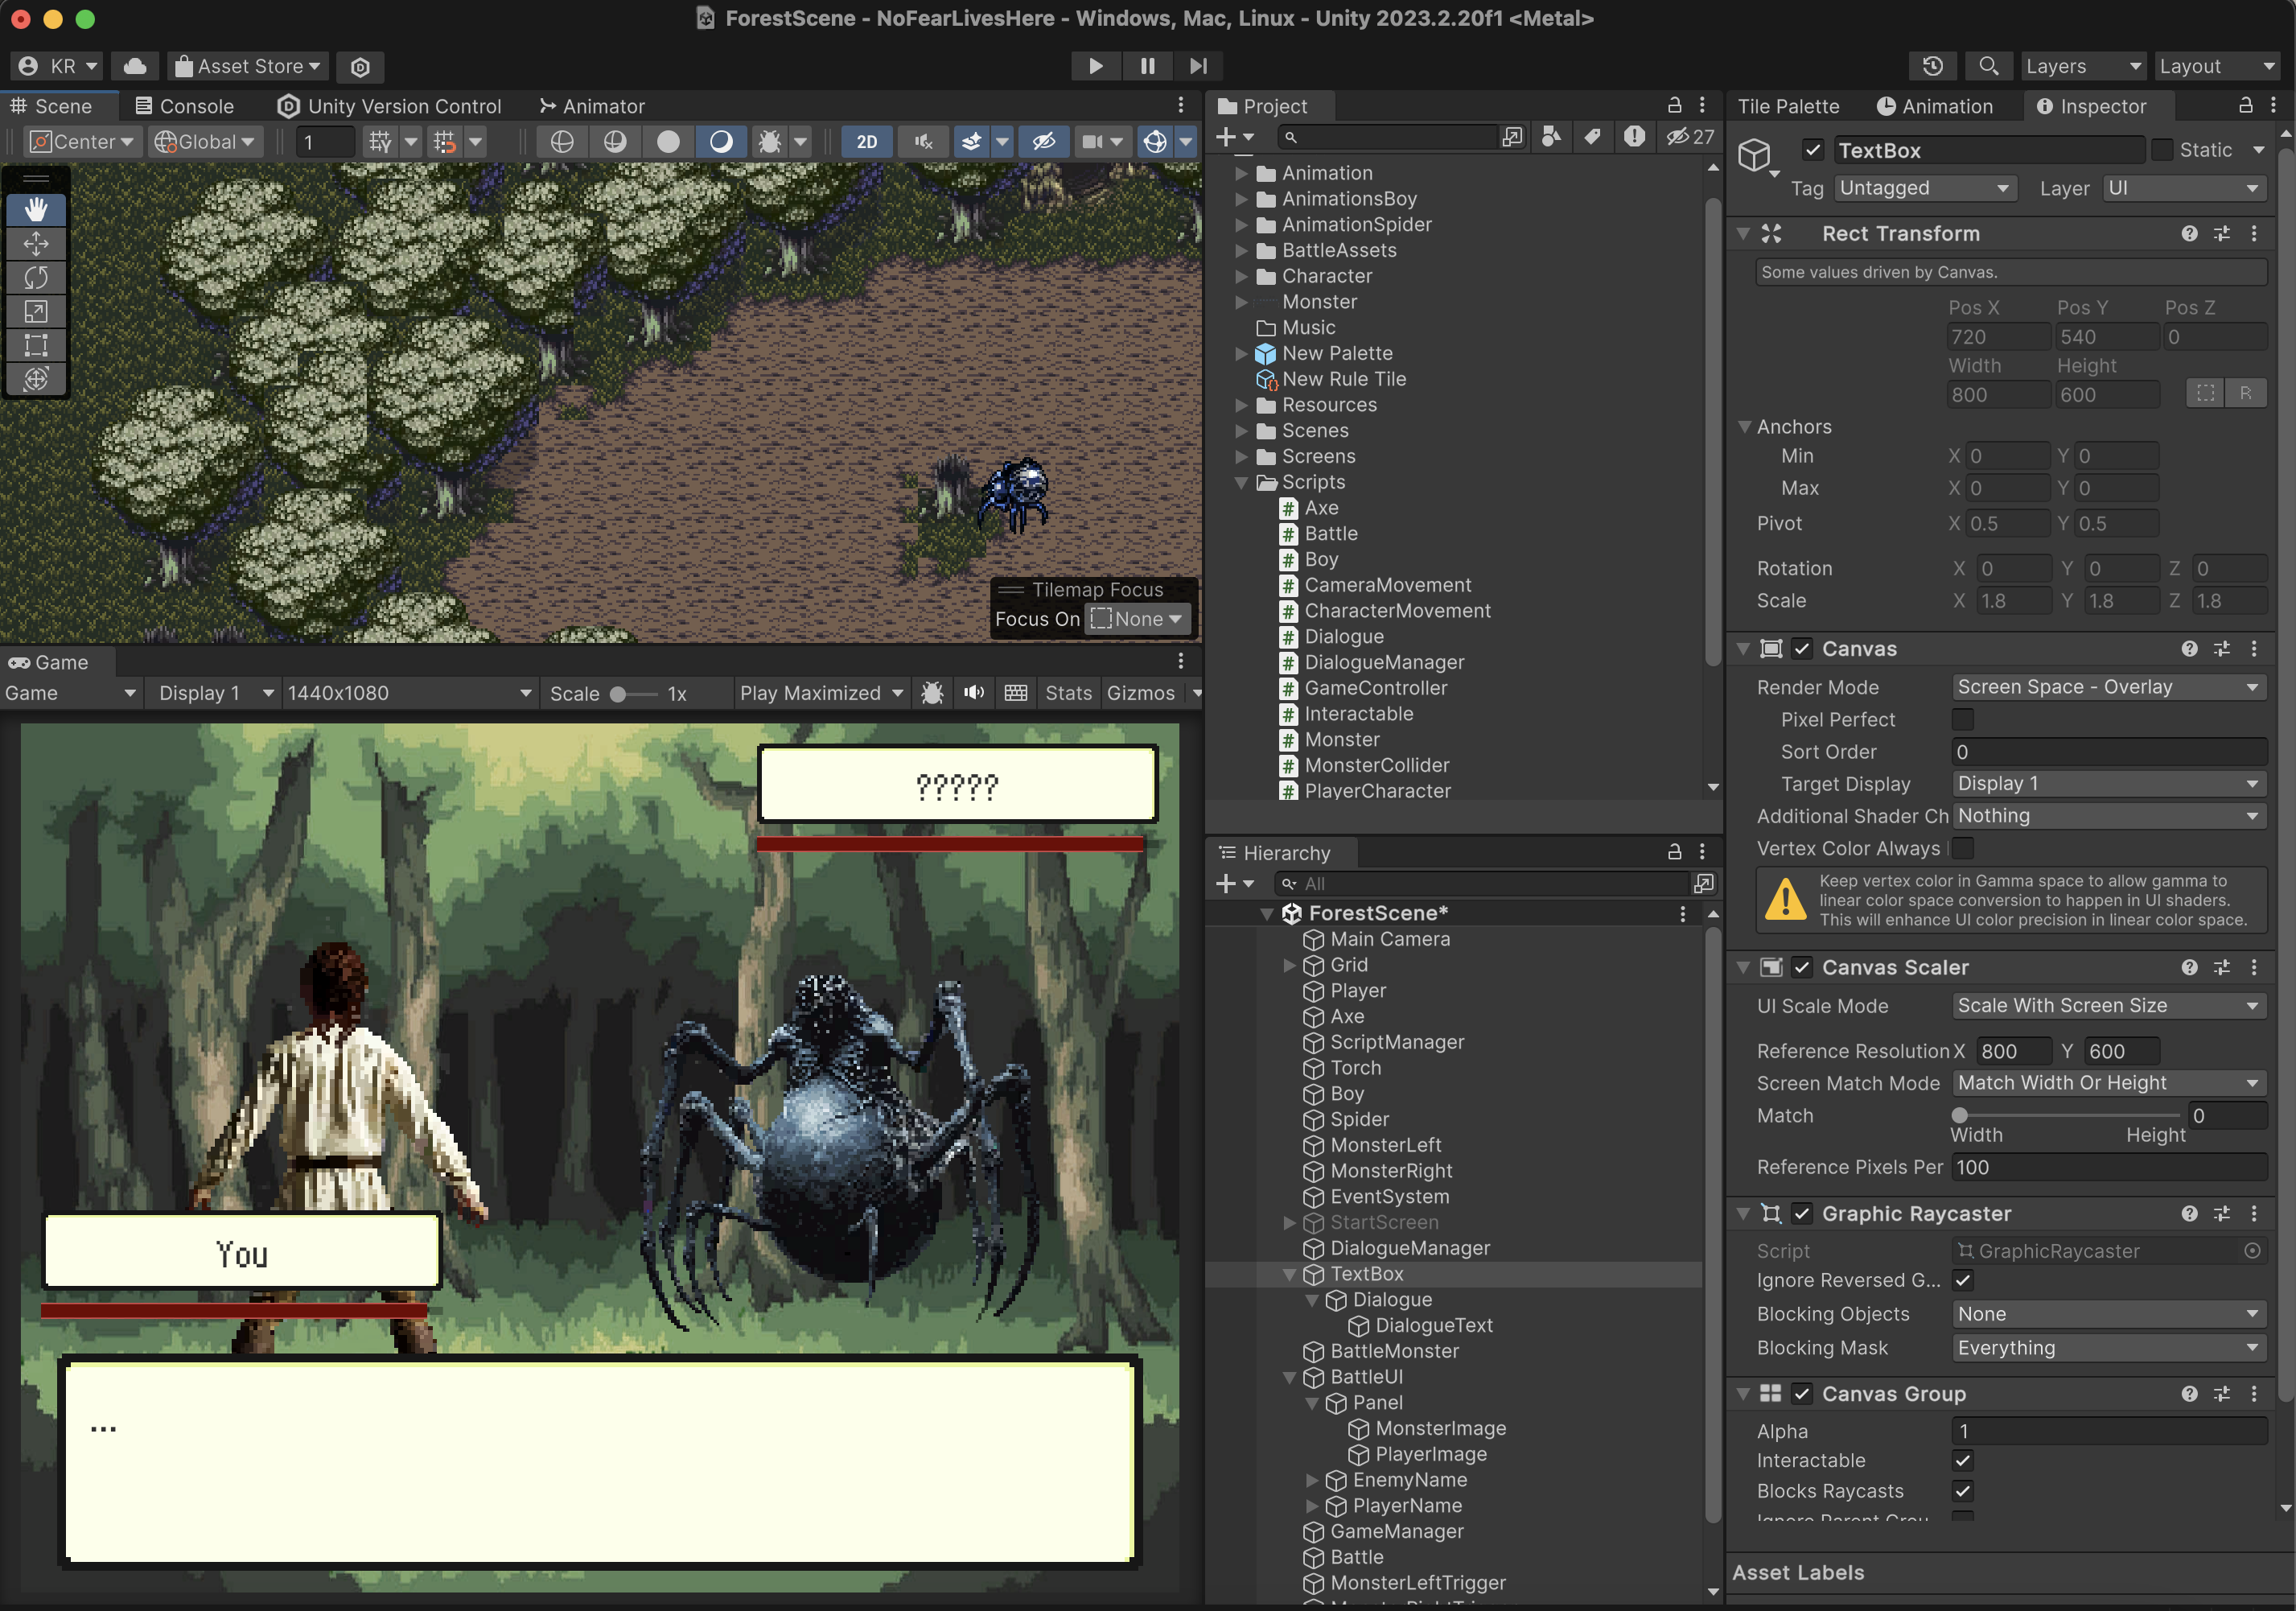Image resolution: width=2296 pixels, height=1611 pixels.
Task: Switch to the Tile Palette tab
Action: 1788,106
